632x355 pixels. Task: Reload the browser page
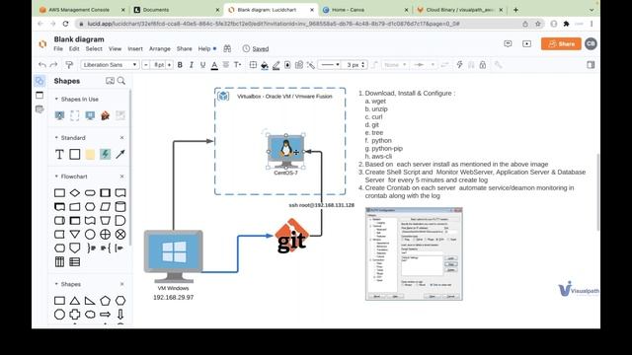(x=65, y=24)
